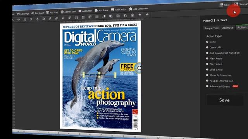Click the Add Hot Spot icon
This screenshot has width=248, height=139.
(x=62, y=12)
